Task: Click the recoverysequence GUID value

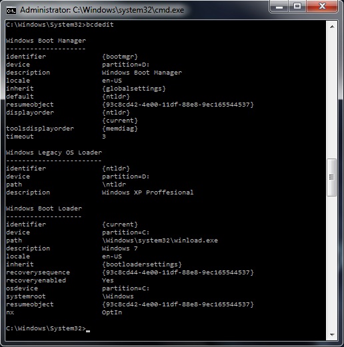Action: click(x=178, y=272)
